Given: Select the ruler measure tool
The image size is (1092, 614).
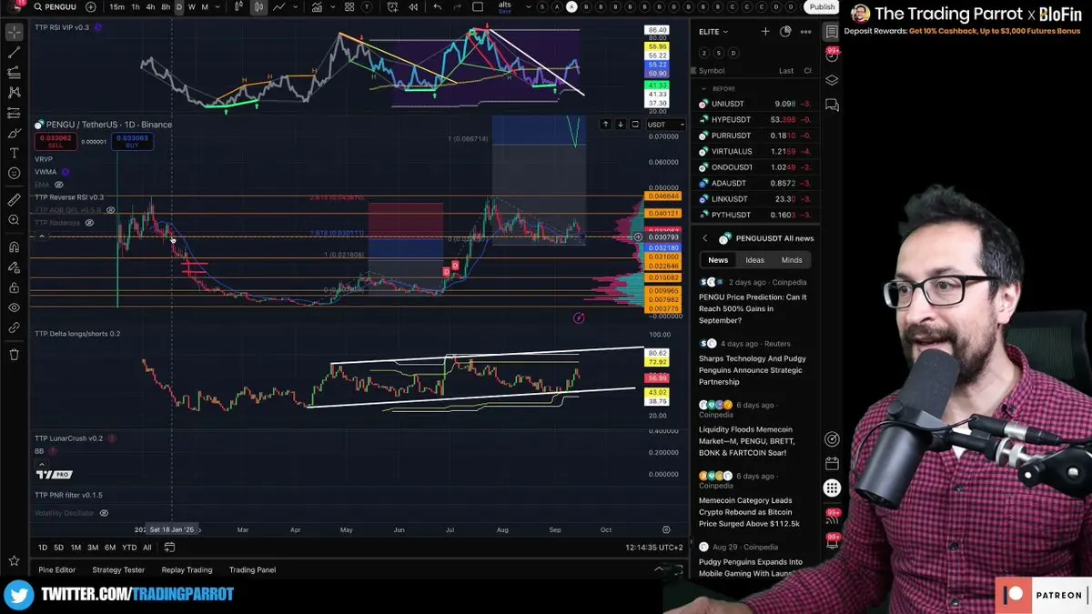Looking at the screenshot, I should (14, 199).
